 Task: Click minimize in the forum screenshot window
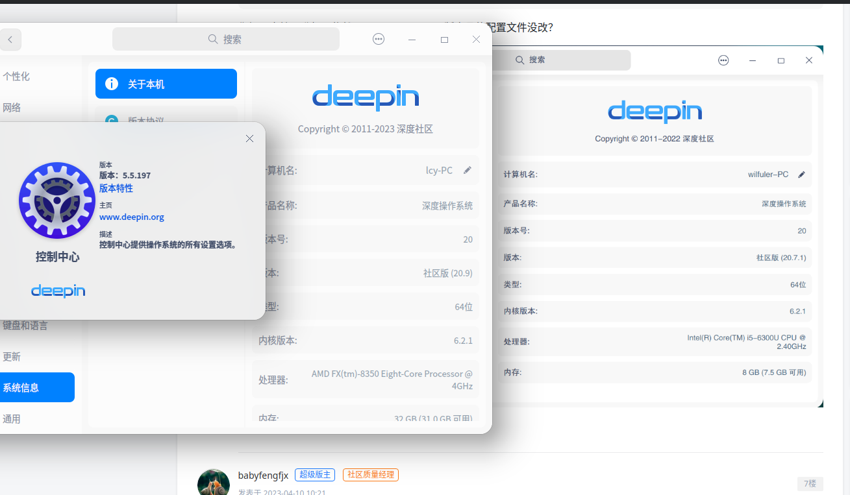tap(753, 60)
